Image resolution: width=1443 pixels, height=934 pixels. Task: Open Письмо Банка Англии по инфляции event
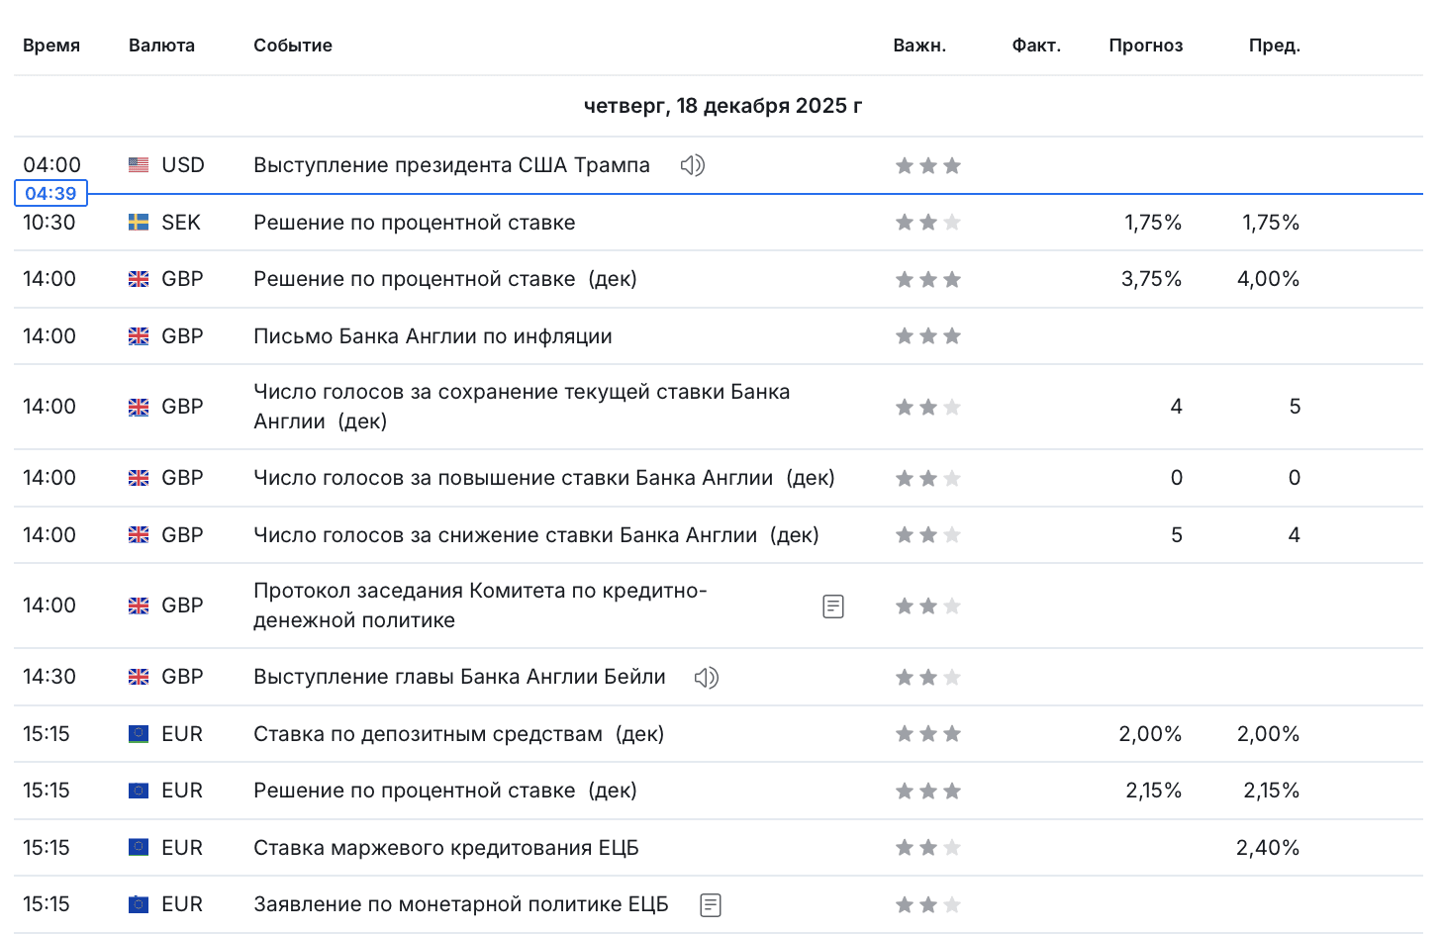point(433,336)
